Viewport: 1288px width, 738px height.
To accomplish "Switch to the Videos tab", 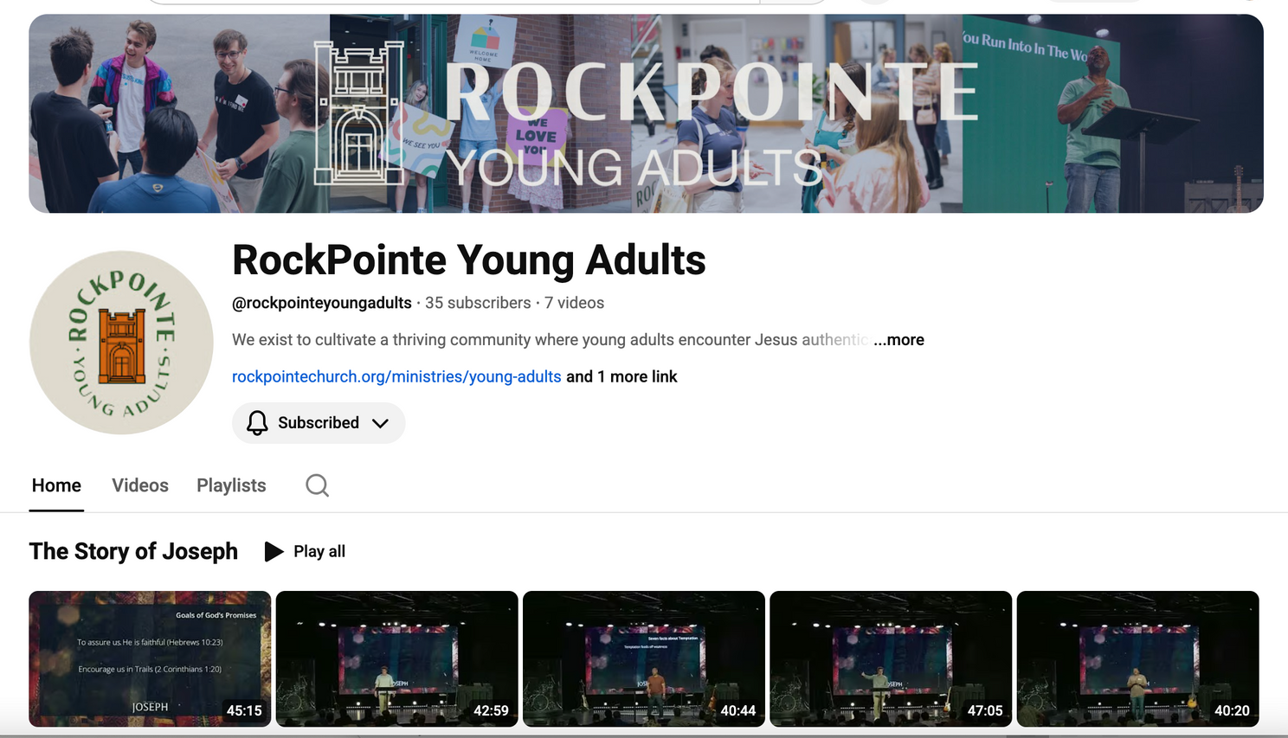I will [140, 485].
